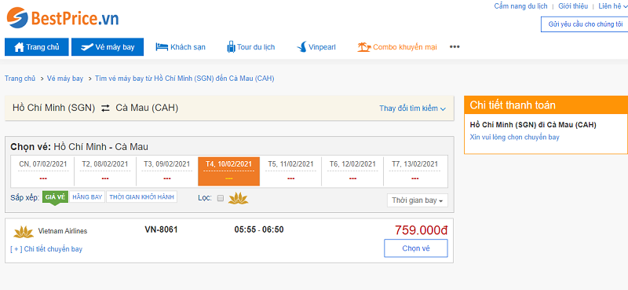Tick the Vietnam Airlines filter checkbox
Screen dimensions: 628x290
pyautogui.click(x=220, y=198)
